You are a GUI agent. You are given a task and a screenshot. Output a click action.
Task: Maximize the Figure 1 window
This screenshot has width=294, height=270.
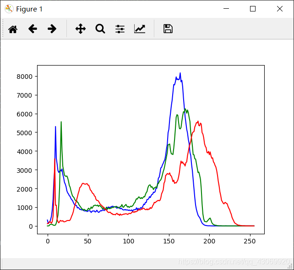(x=253, y=9)
